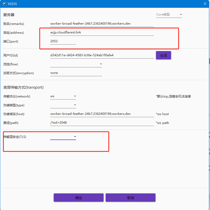Screen dimensions: 210x210
Task: Open the 传输层安全(TLS) dropdown
Action: (x=63, y=137)
